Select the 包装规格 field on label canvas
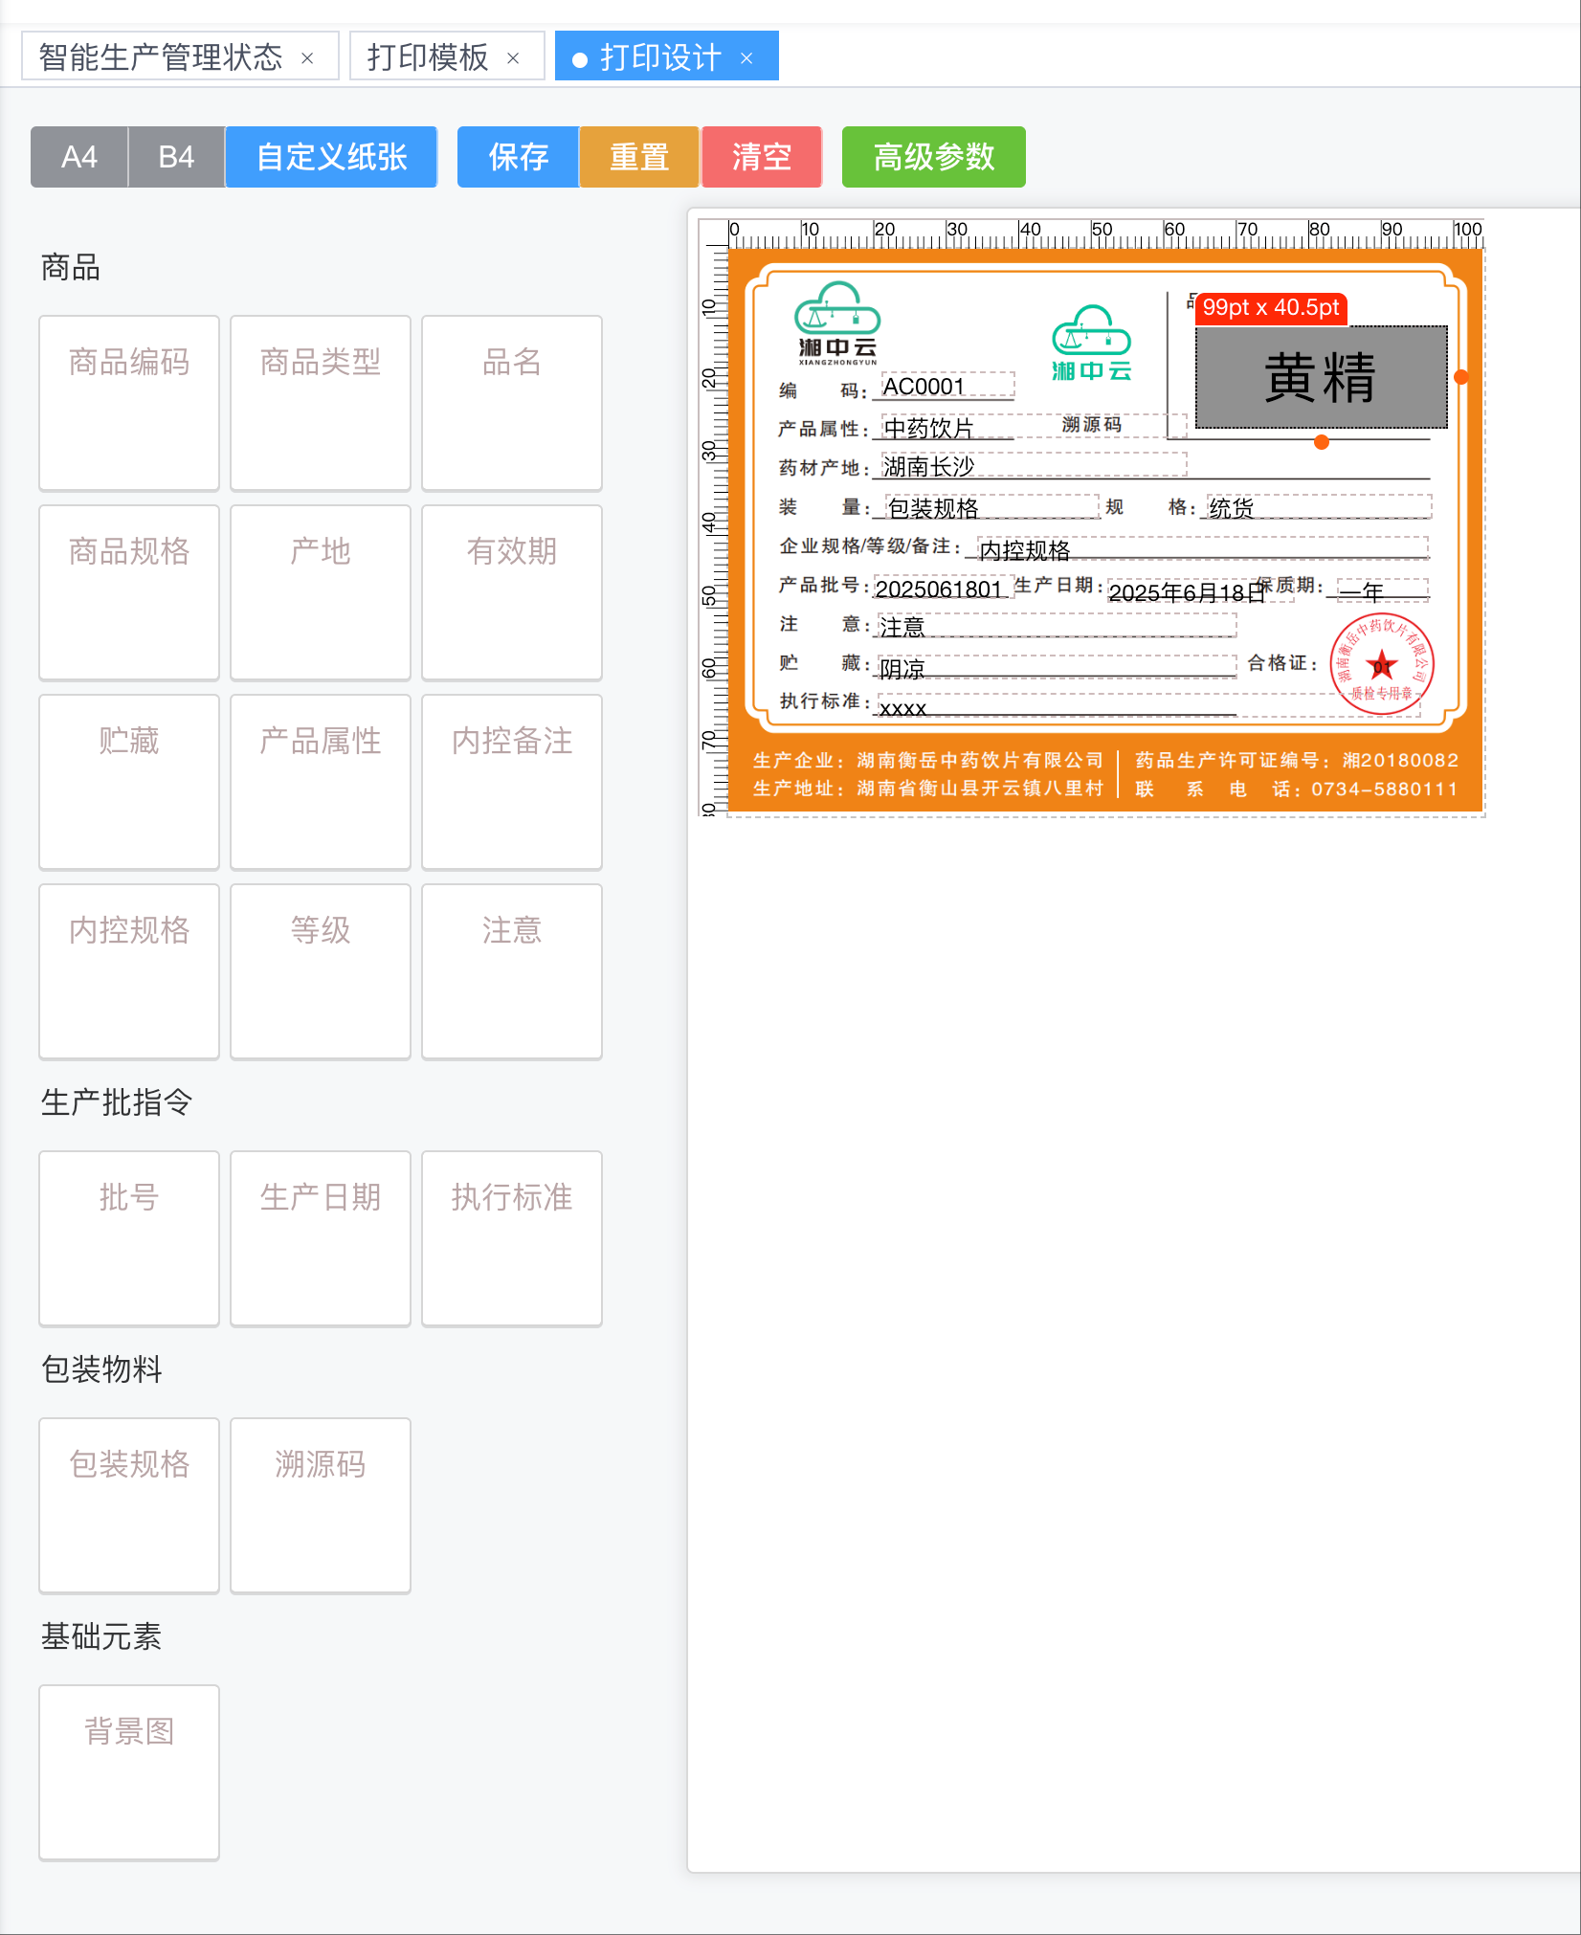The width and height of the screenshot is (1581, 1935). coord(992,506)
